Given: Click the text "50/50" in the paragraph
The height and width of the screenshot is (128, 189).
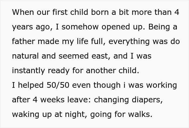Looking at the screenshot, I should coord(58,85).
